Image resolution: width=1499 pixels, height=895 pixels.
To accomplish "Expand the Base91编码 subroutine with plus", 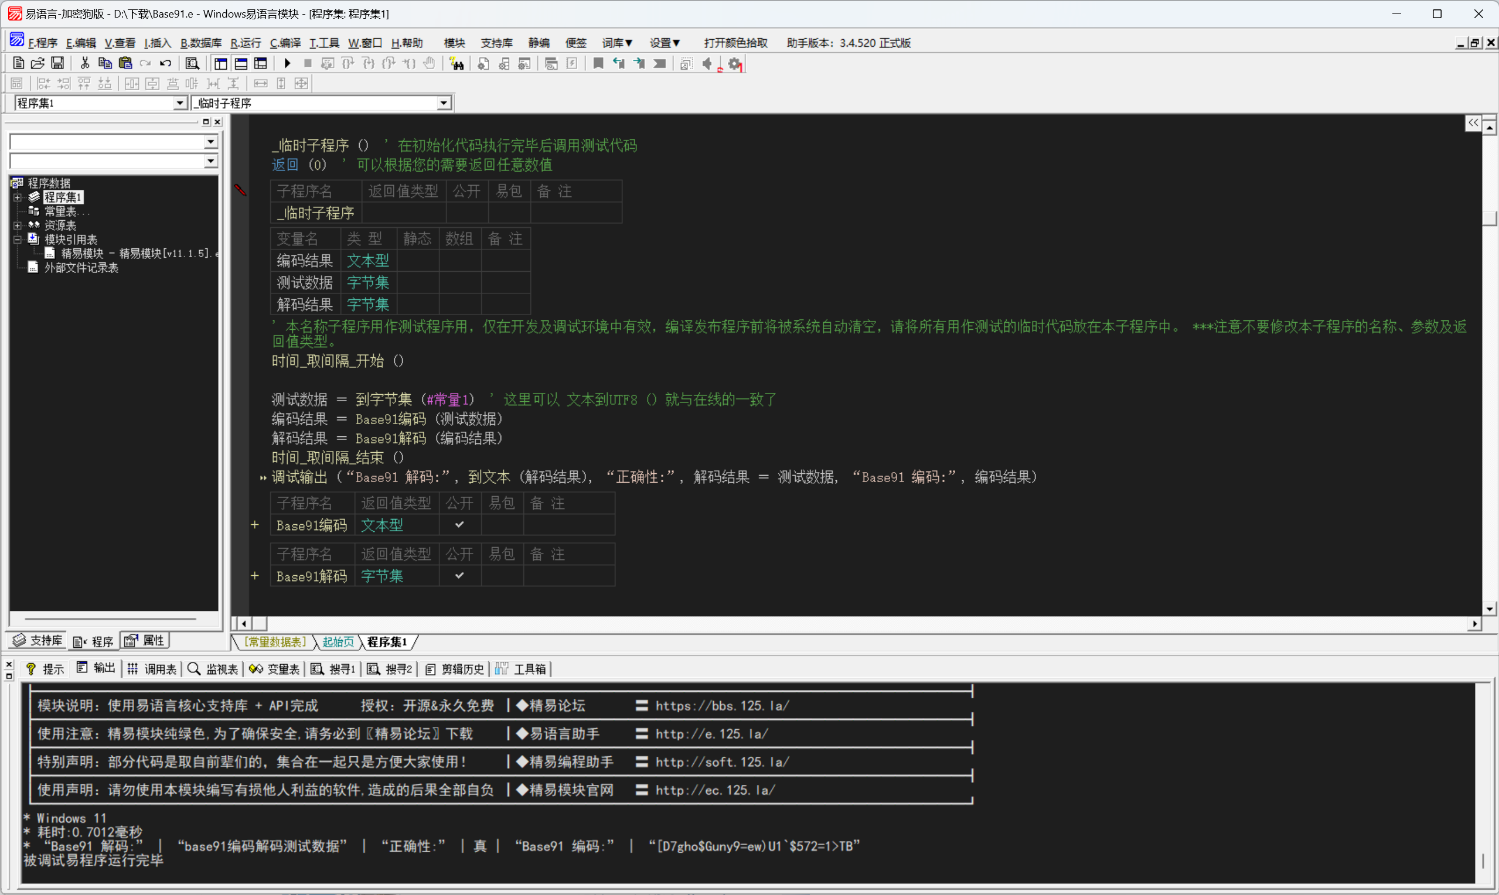I will click(254, 525).
